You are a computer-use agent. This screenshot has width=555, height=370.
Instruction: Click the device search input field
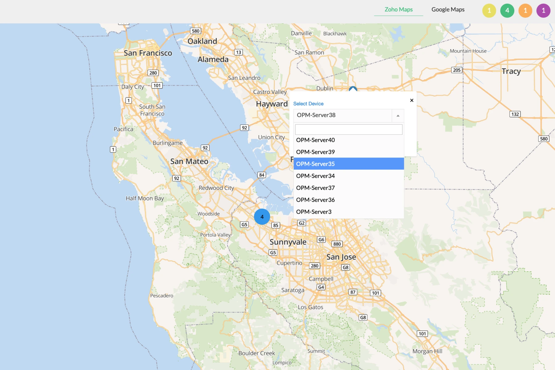point(349,129)
